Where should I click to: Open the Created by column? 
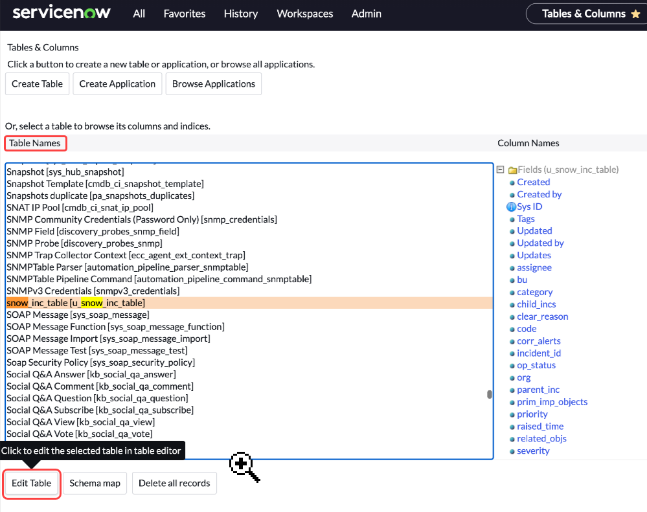tap(539, 195)
